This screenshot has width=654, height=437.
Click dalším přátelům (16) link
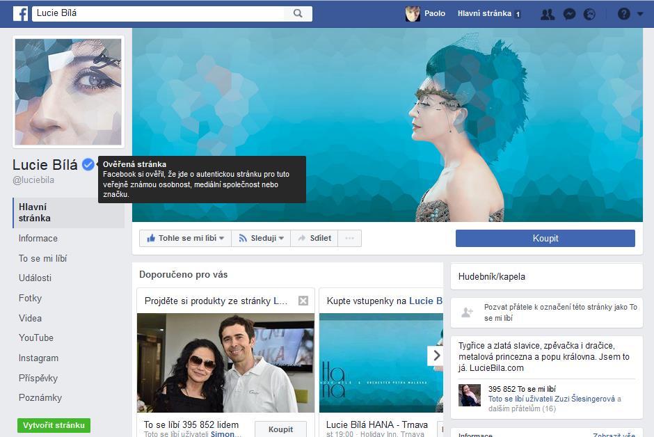[x=523, y=408]
